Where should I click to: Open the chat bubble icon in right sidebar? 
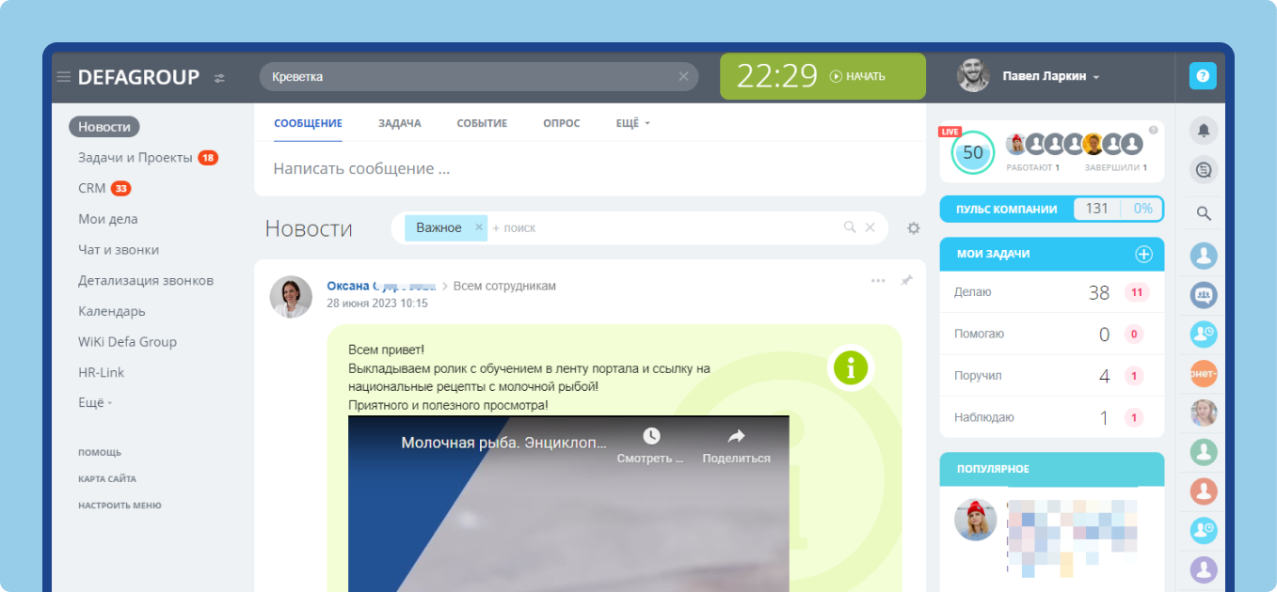[1203, 169]
